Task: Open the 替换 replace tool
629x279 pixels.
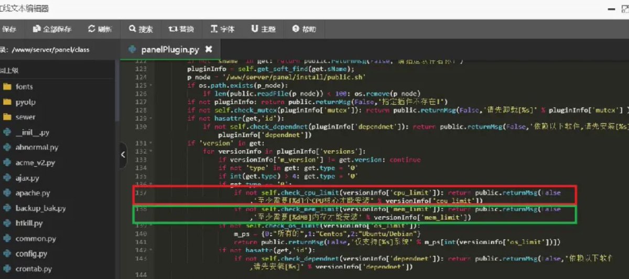Action: pyautogui.click(x=181, y=29)
